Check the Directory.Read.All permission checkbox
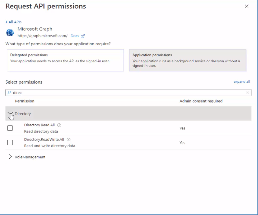This screenshot has height=215, width=258. point(10,128)
